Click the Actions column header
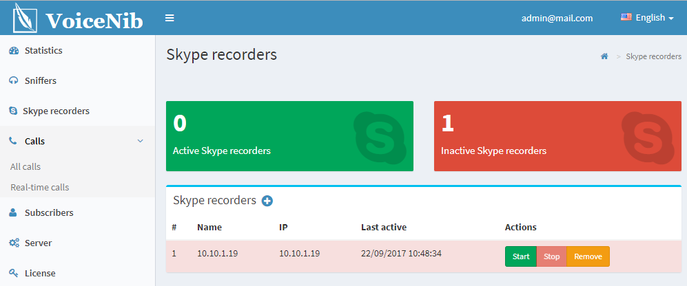The height and width of the screenshot is (286, 687). tap(520, 228)
